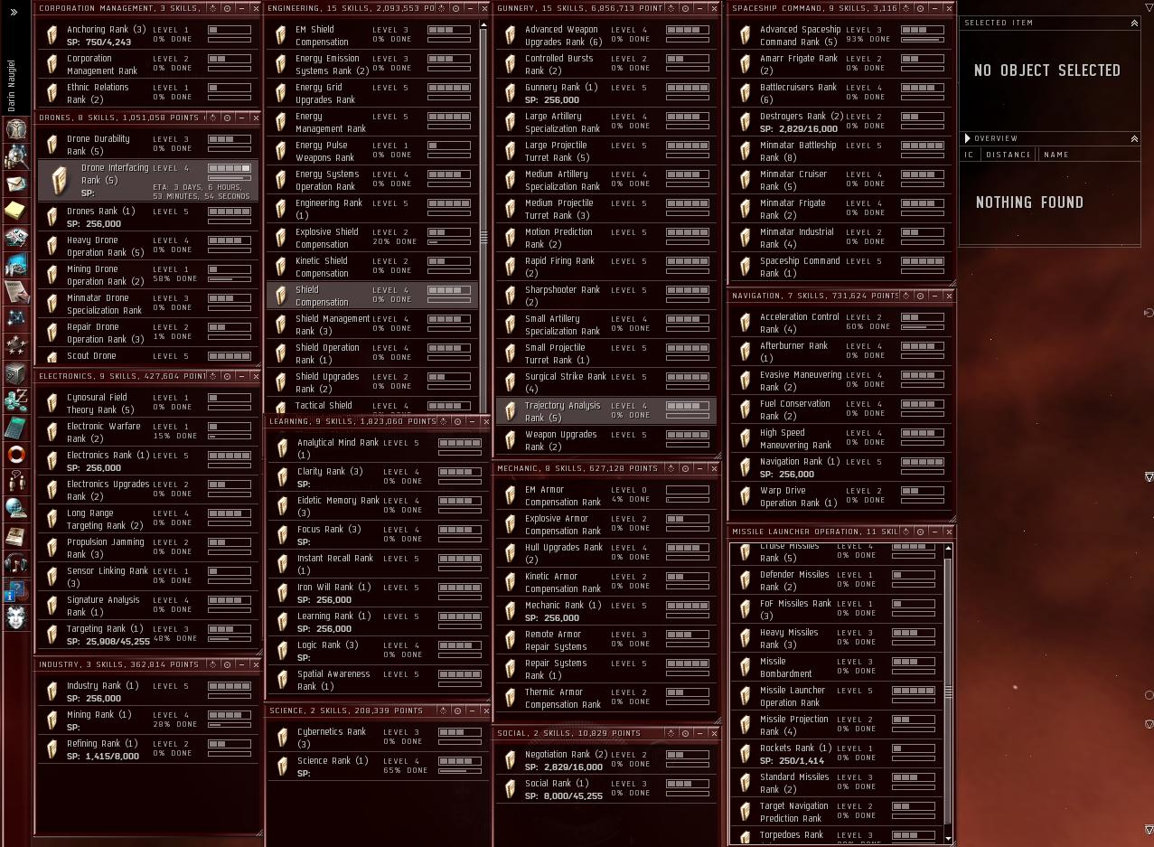This screenshot has height=847, width=1154.
Task: Toggle pin on Learning window
Action: [x=458, y=421]
